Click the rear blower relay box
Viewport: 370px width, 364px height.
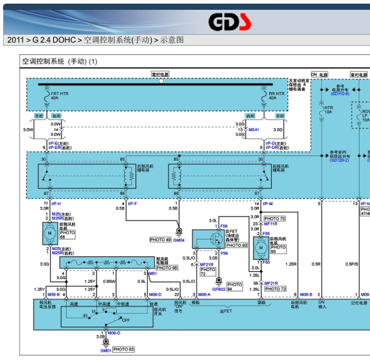click(x=220, y=177)
